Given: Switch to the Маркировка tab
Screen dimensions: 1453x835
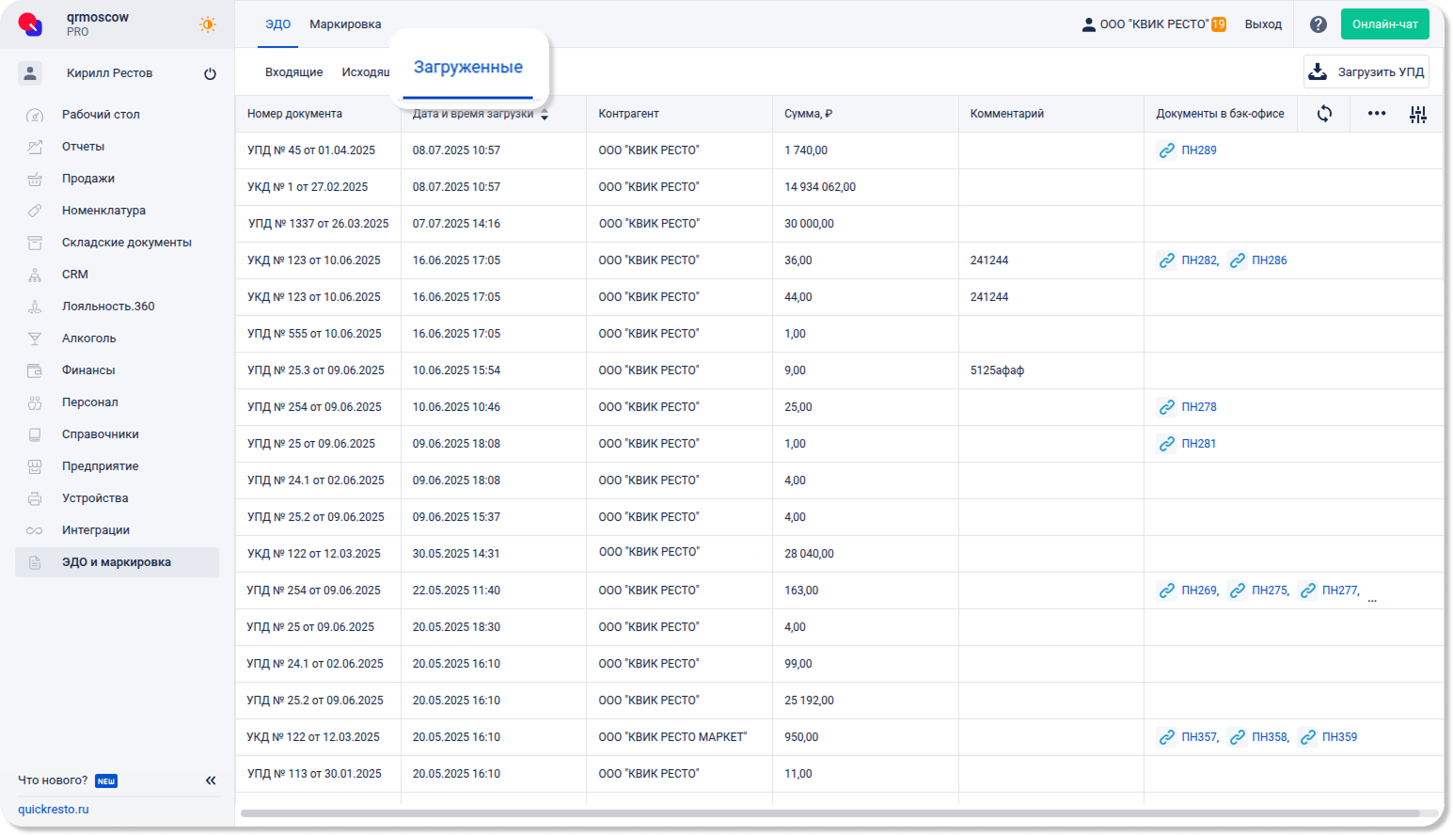Looking at the screenshot, I should (x=345, y=24).
